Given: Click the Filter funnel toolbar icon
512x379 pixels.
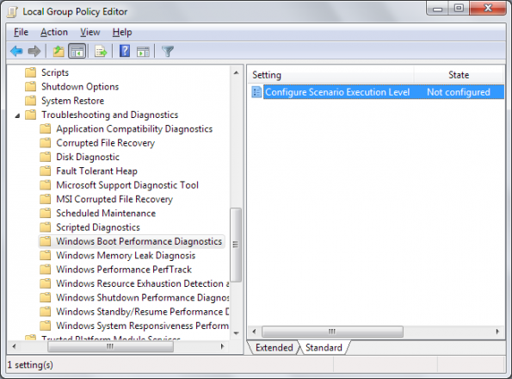Looking at the screenshot, I should tap(168, 52).
